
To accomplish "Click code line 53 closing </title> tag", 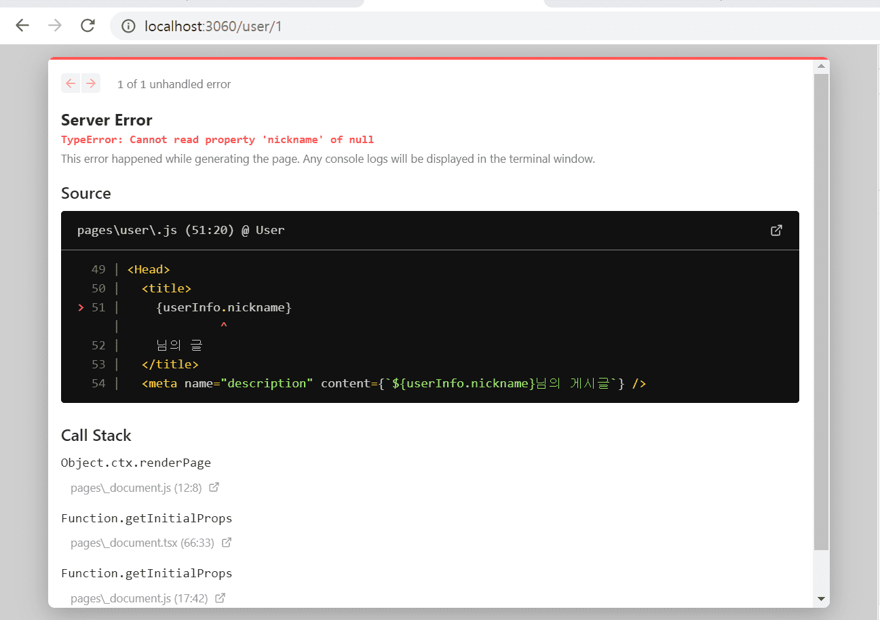I will click(170, 364).
